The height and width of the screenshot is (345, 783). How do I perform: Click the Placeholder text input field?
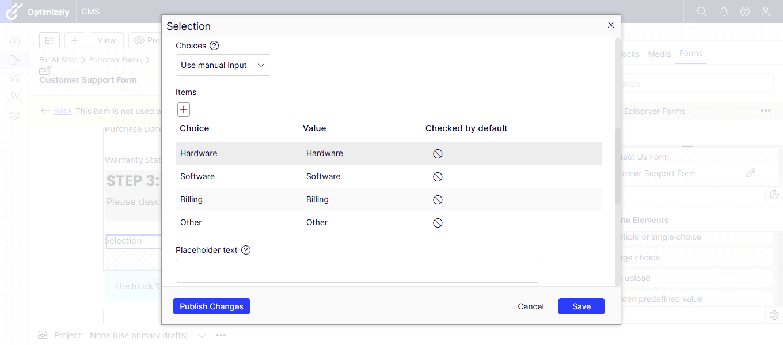click(x=357, y=271)
